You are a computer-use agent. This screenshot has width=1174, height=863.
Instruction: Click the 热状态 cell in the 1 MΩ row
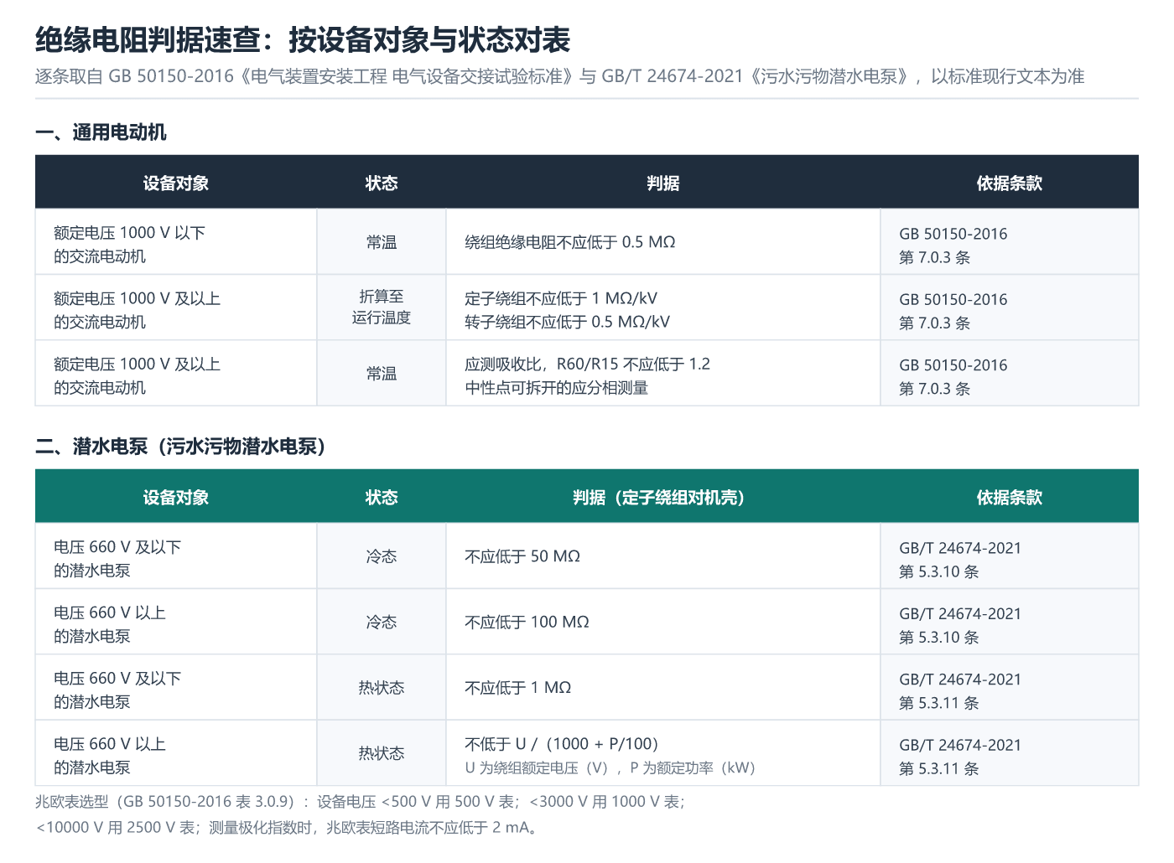[x=382, y=688]
